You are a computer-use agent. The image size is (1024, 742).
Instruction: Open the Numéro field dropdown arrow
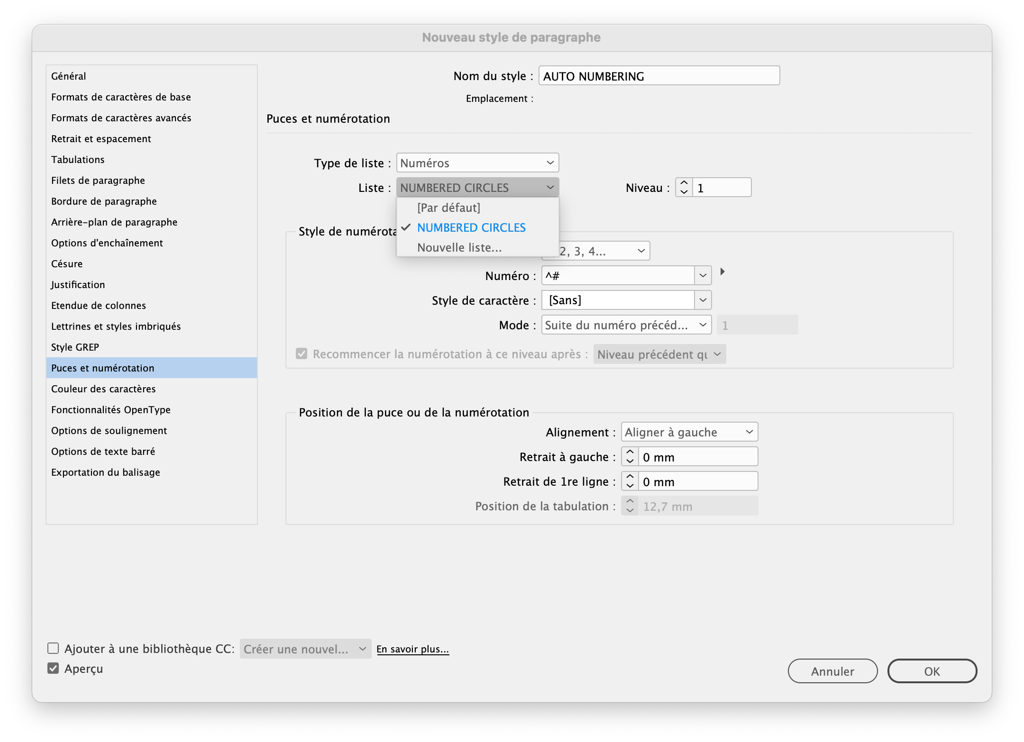pyautogui.click(x=703, y=276)
